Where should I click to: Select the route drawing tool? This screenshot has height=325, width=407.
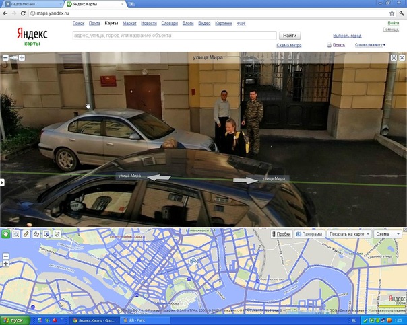tap(36, 234)
